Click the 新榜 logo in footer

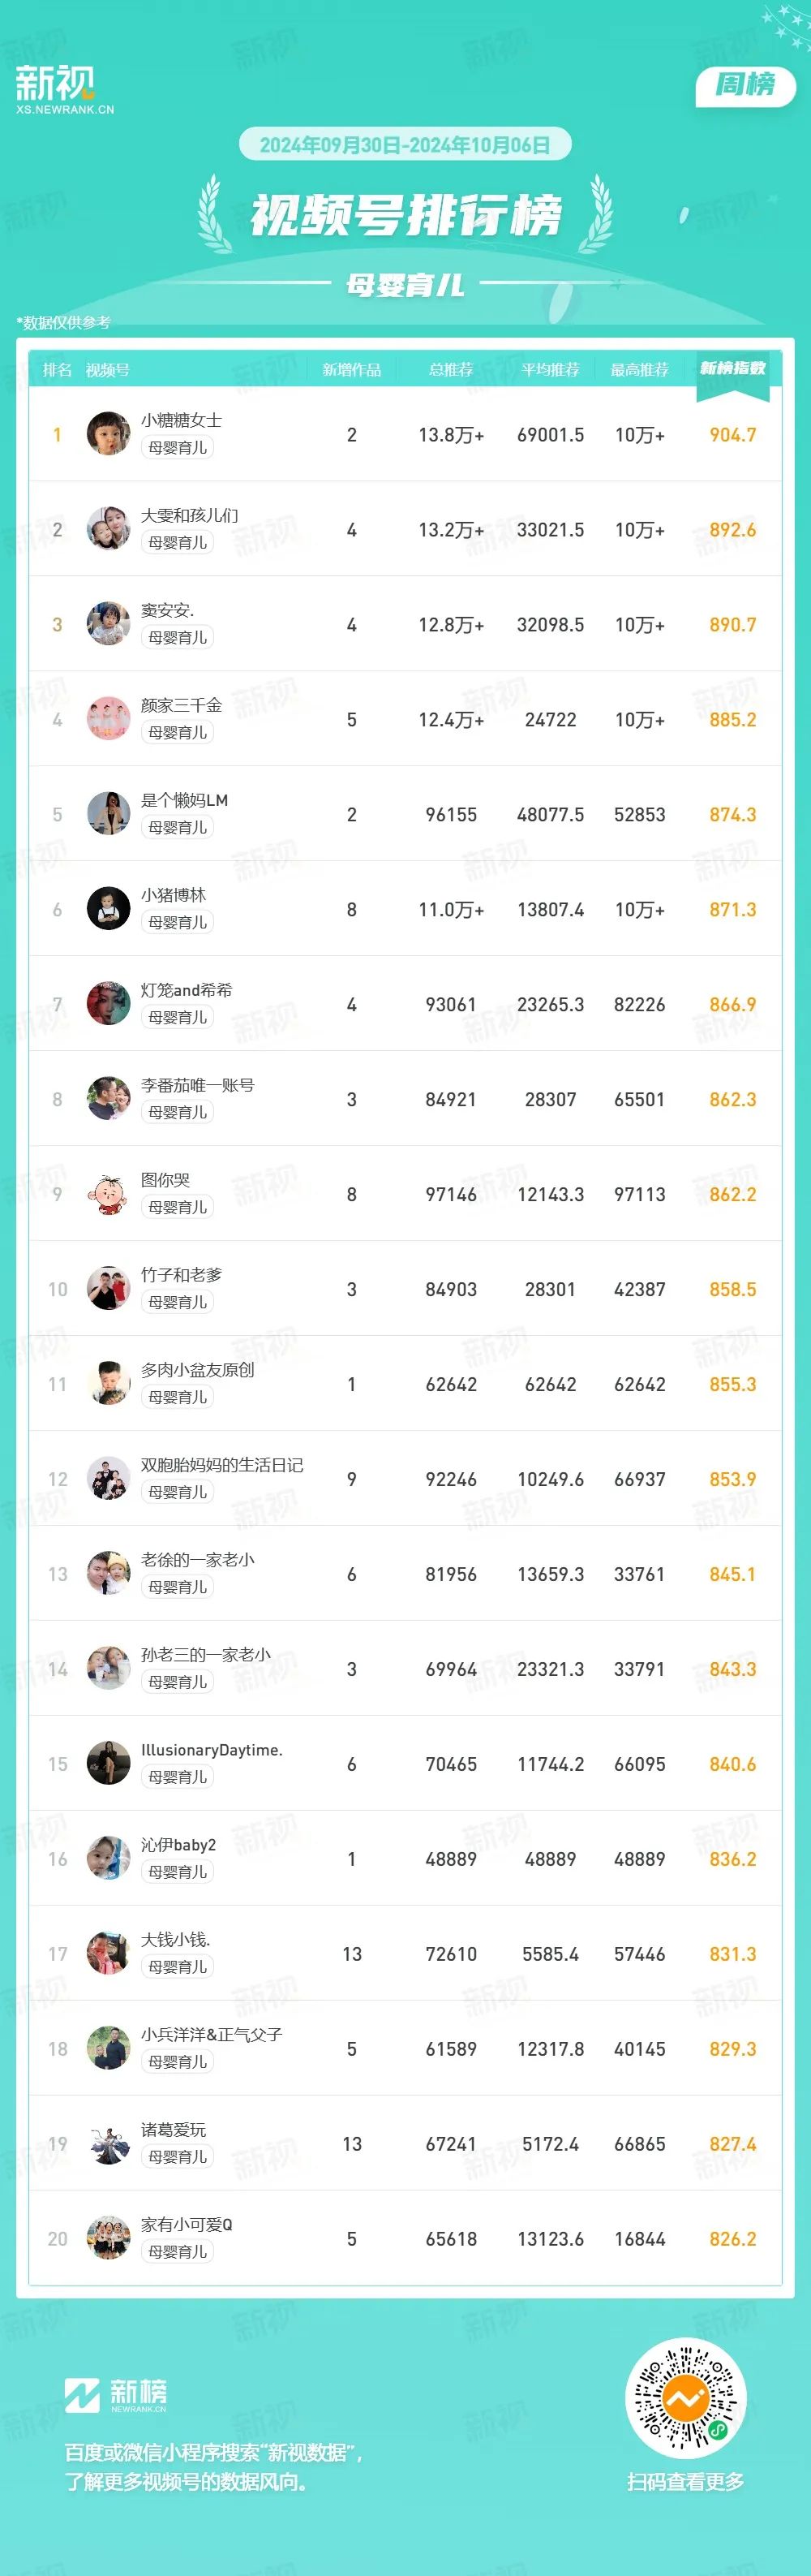tap(116, 2395)
